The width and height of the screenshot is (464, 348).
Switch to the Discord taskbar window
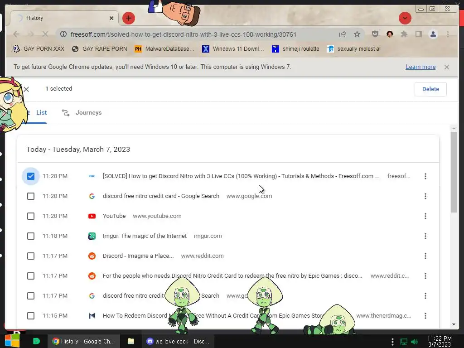[178, 342]
